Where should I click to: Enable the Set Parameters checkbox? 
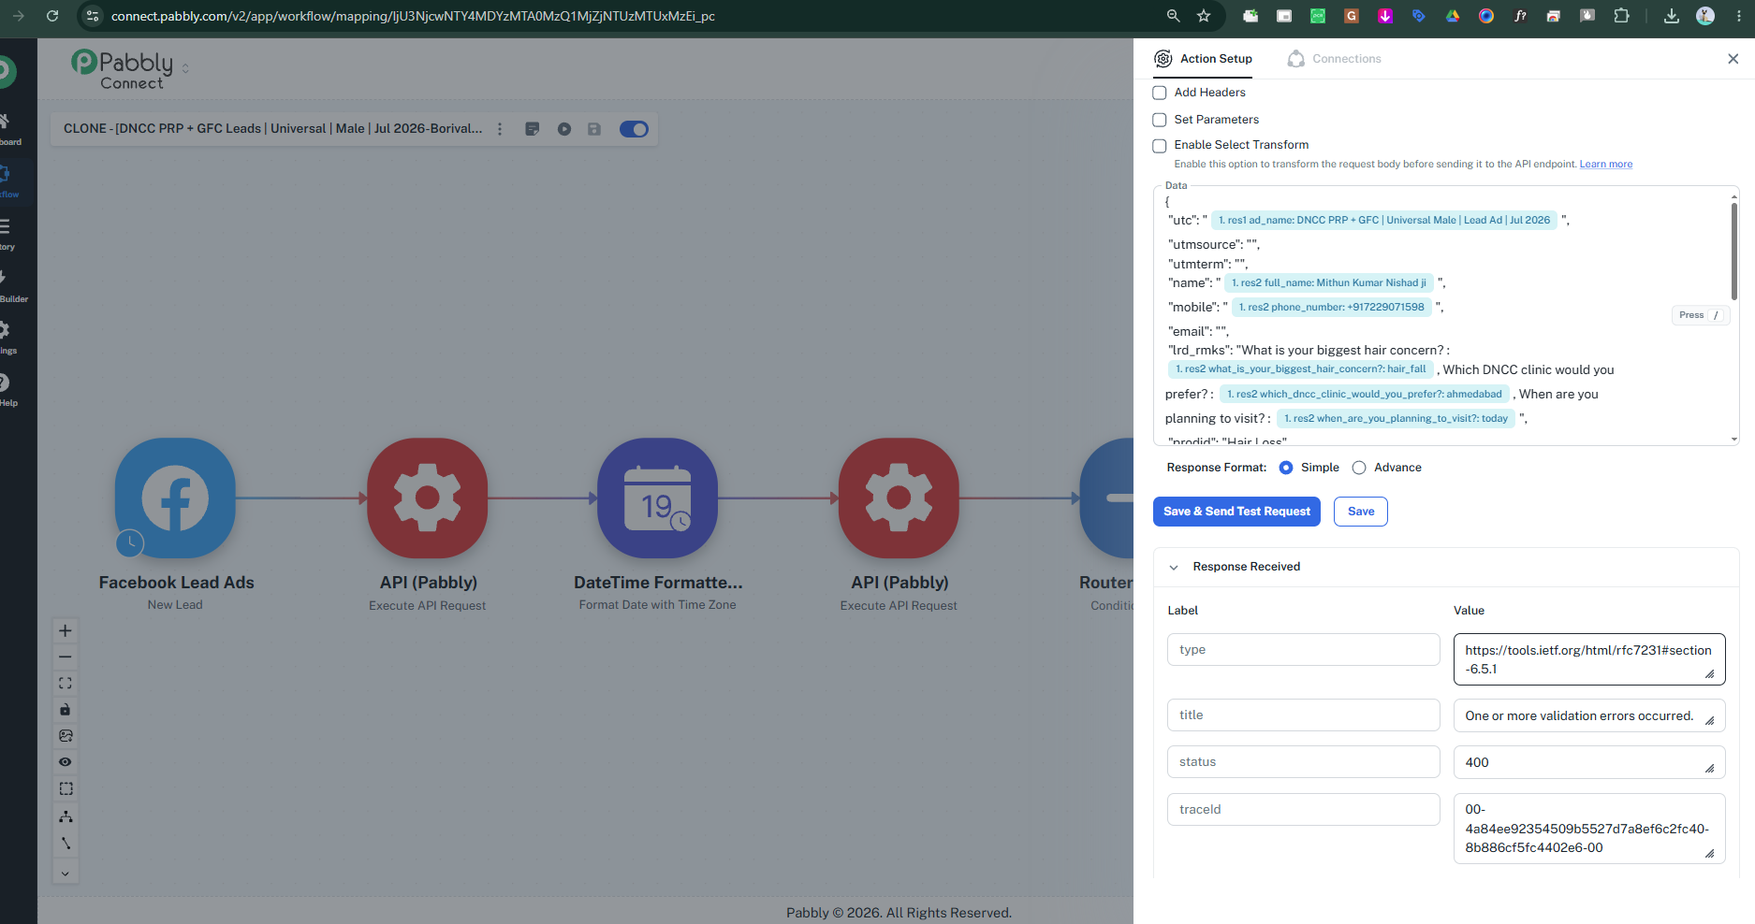click(1160, 120)
